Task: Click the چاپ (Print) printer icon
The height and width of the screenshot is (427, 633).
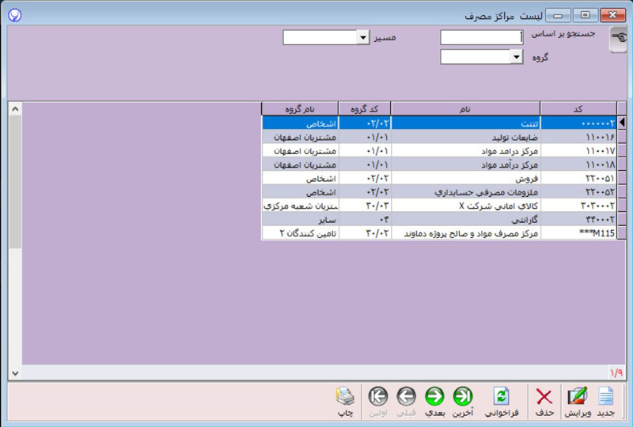Action: coord(345,398)
